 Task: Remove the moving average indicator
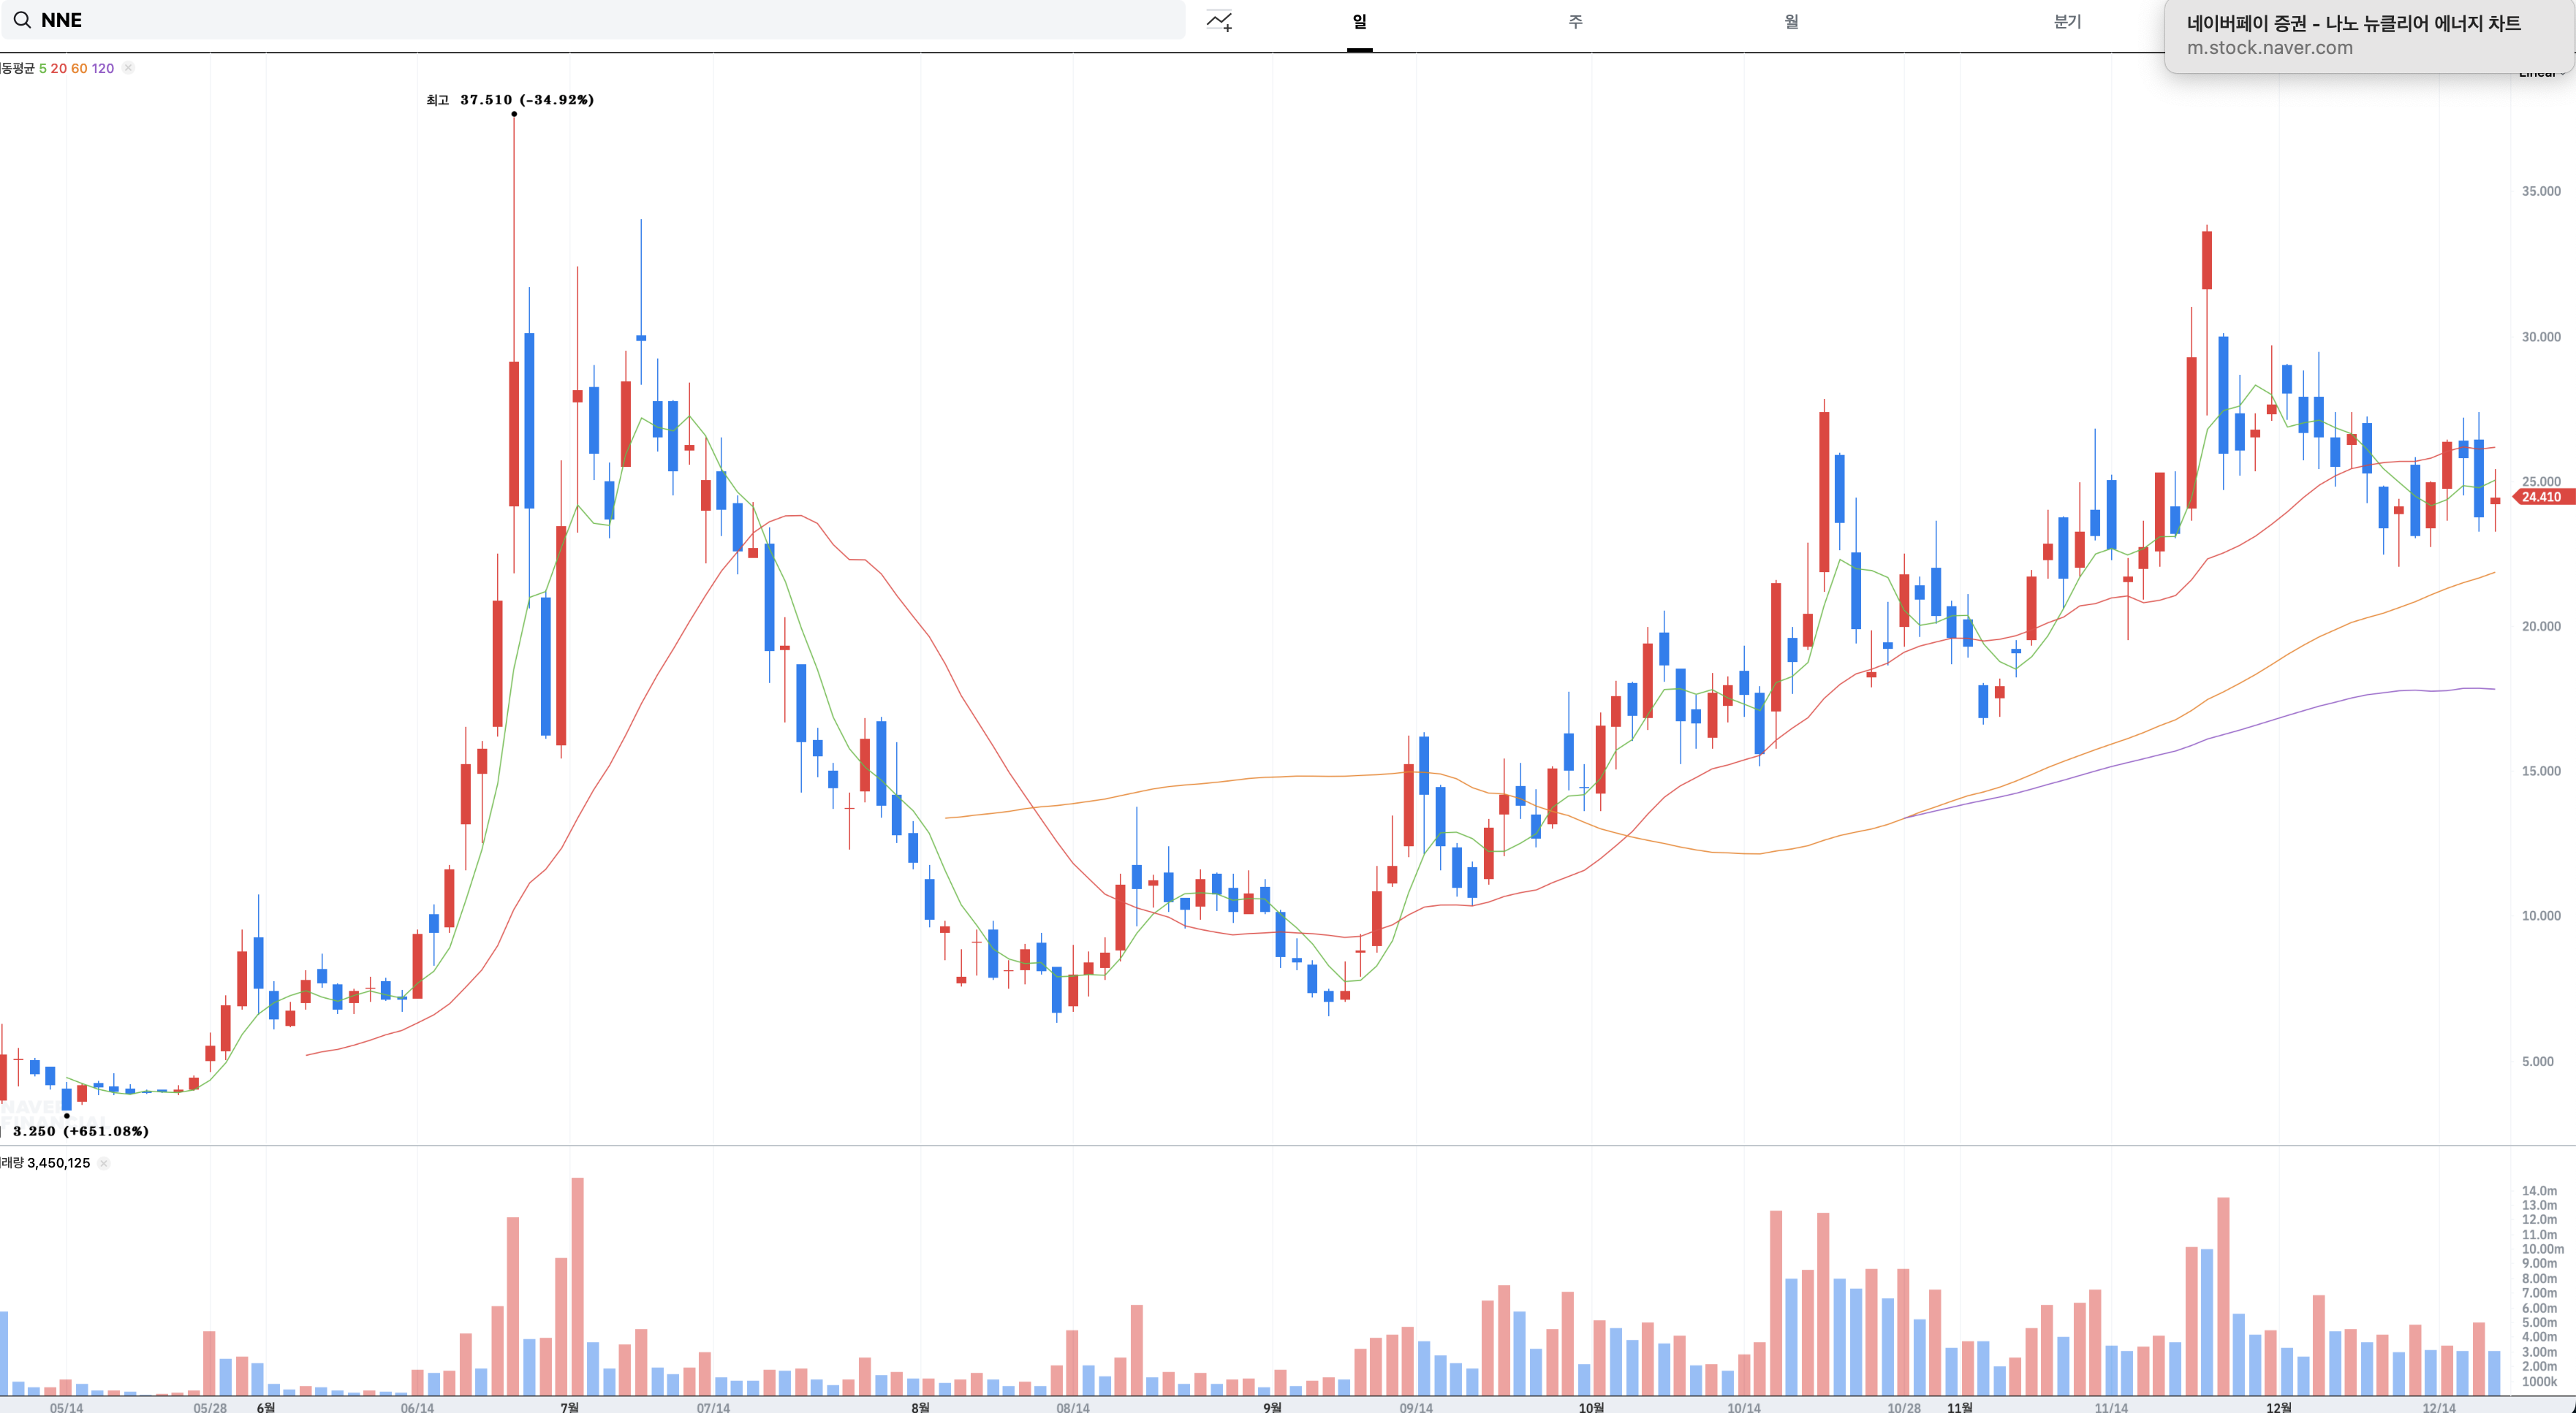[x=128, y=68]
